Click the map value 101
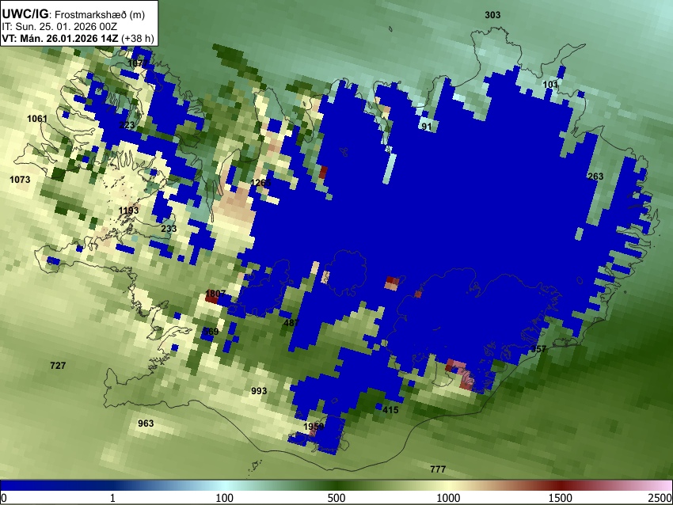 point(550,85)
